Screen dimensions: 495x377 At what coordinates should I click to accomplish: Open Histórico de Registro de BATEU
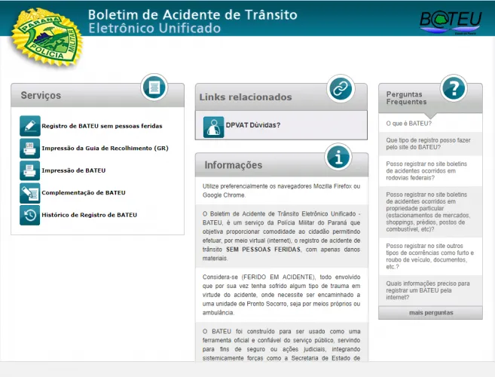pyautogui.click(x=90, y=215)
